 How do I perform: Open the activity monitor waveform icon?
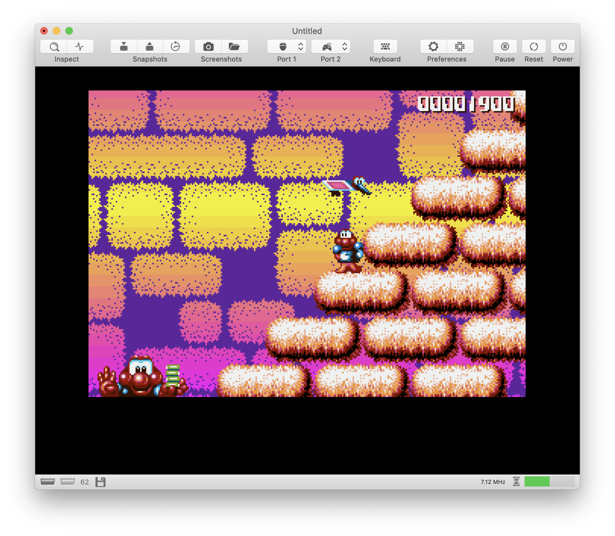80,47
